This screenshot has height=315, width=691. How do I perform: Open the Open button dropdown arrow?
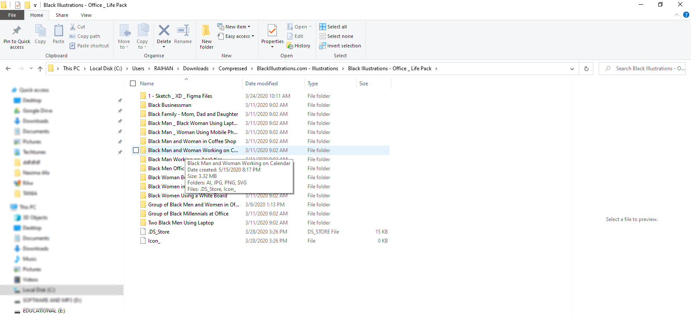coord(310,27)
